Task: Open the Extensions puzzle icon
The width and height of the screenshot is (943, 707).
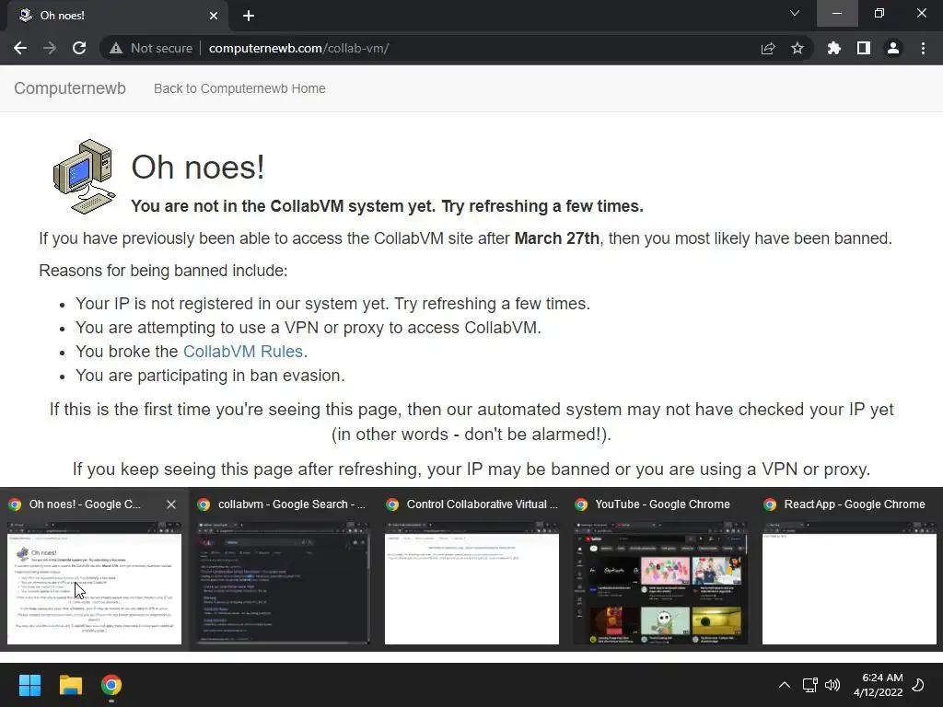Action: [x=834, y=48]
